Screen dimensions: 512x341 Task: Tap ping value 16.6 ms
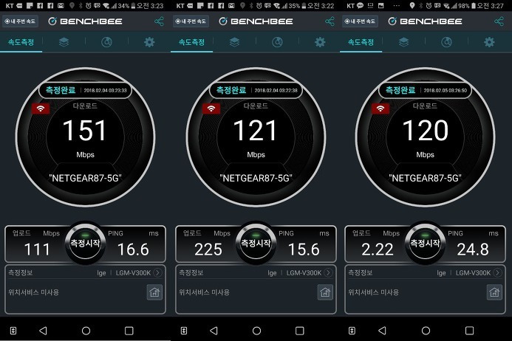click(133, 249)
